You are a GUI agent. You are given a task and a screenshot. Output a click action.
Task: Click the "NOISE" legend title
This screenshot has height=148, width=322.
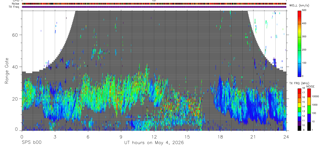point(310,86)
